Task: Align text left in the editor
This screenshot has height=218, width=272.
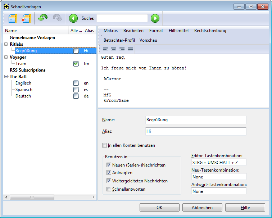Action: tap(105, 49)
